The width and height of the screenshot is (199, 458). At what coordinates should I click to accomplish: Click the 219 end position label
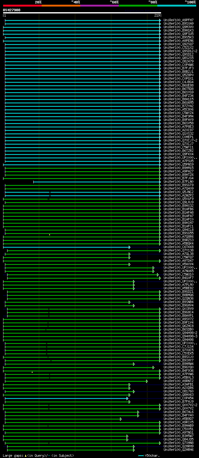point(157,15)
